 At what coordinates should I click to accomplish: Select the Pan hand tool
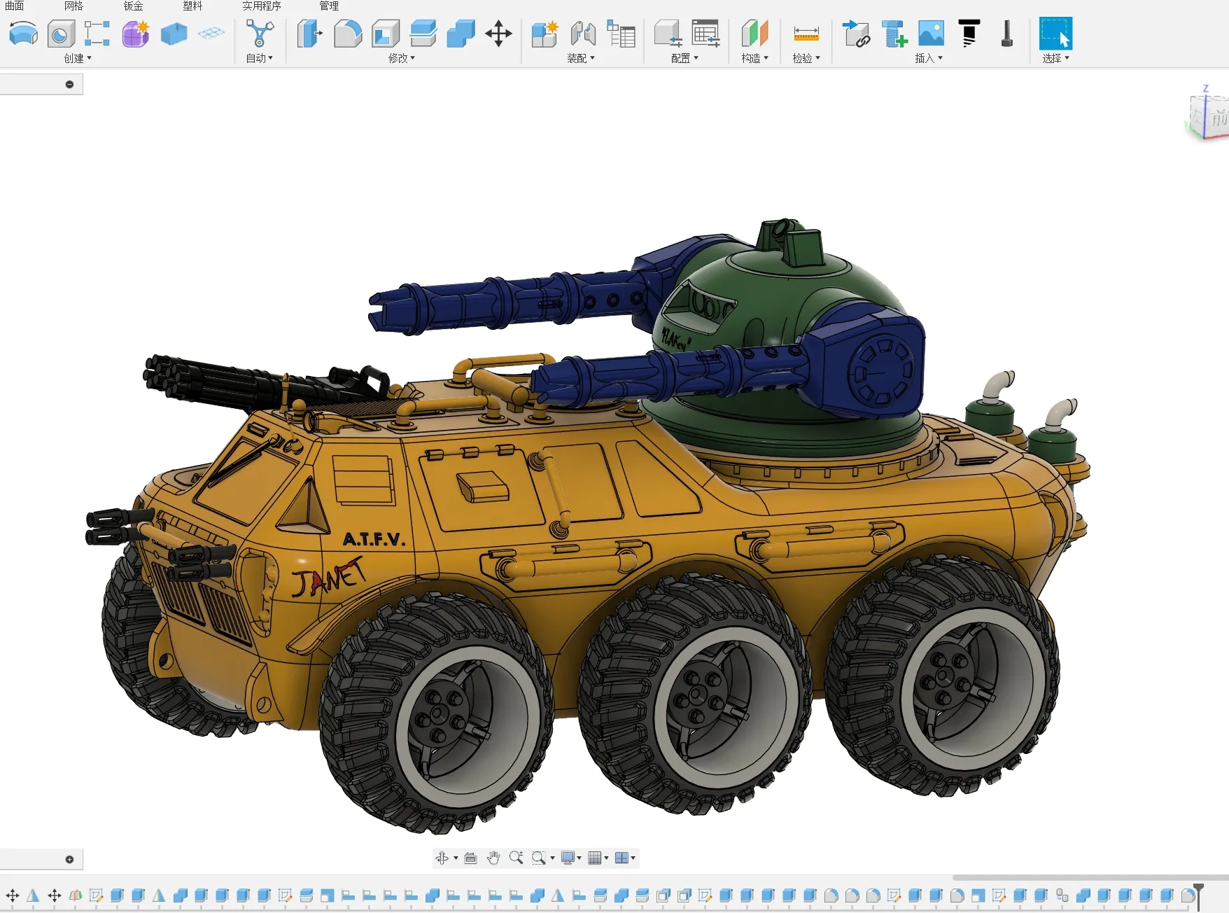[493, 858]
